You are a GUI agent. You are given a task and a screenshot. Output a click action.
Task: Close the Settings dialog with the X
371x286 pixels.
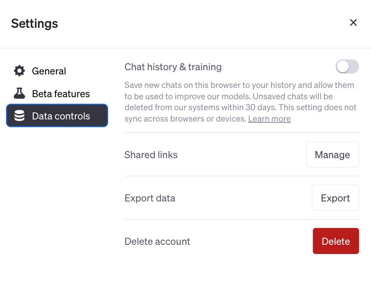click(x=353, y=23)
